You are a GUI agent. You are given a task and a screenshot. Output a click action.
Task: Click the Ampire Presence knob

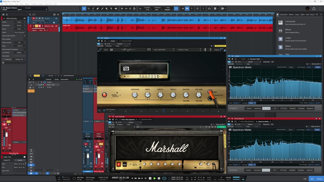click(x=135, y=95)
